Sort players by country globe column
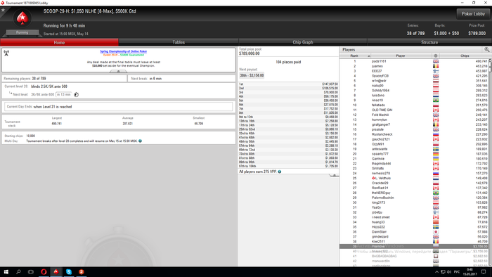Image resolution: width=492 pixels, height=277 pixels. click(436, 56)
